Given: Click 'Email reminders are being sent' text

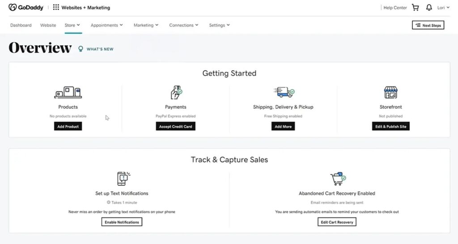Looking at the screenshot, I should 337,203.
